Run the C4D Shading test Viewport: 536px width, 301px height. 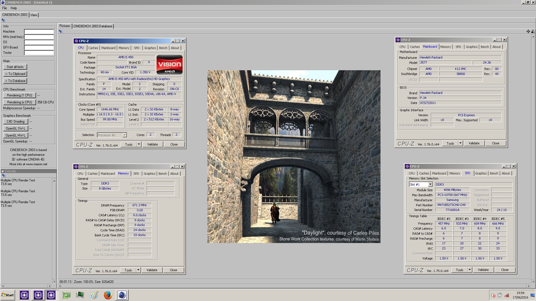(x=16, y=122)
